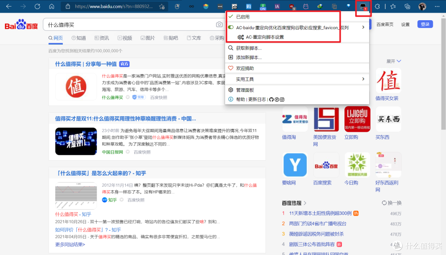This screenshot has width=446, height=255.
Task: Click the camera image search icon
Action: point(219,25)
